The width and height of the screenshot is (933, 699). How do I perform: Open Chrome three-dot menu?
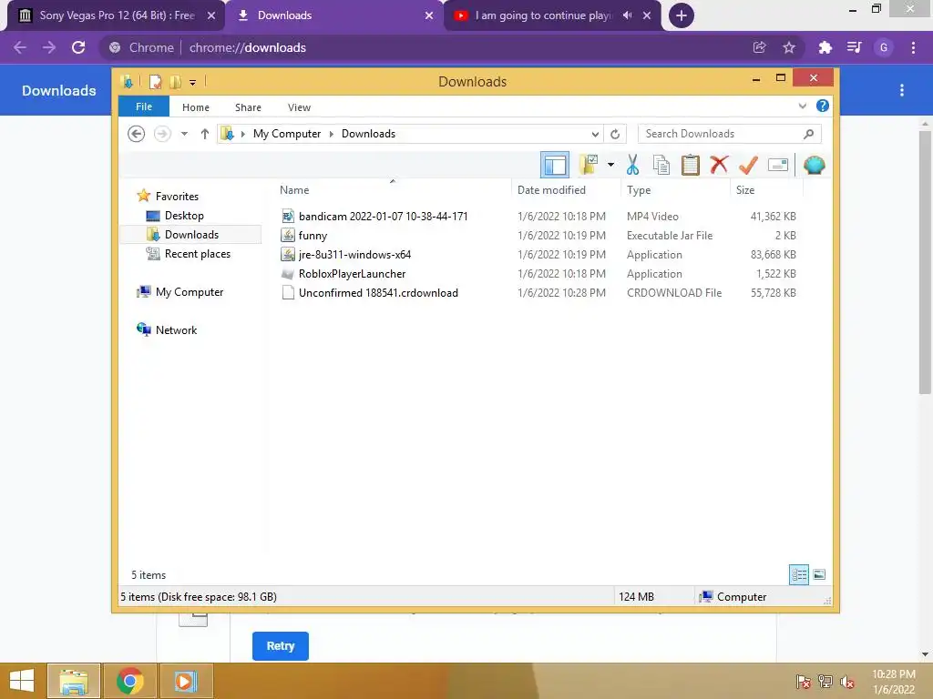[x=913, y=47]
